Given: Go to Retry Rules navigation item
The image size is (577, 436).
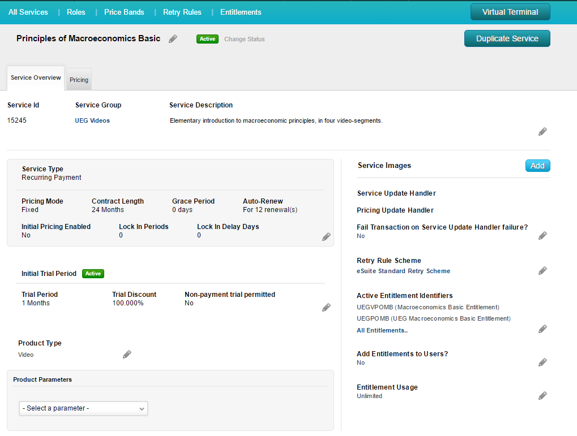Looking at the screenshot, I should (182, 12).
